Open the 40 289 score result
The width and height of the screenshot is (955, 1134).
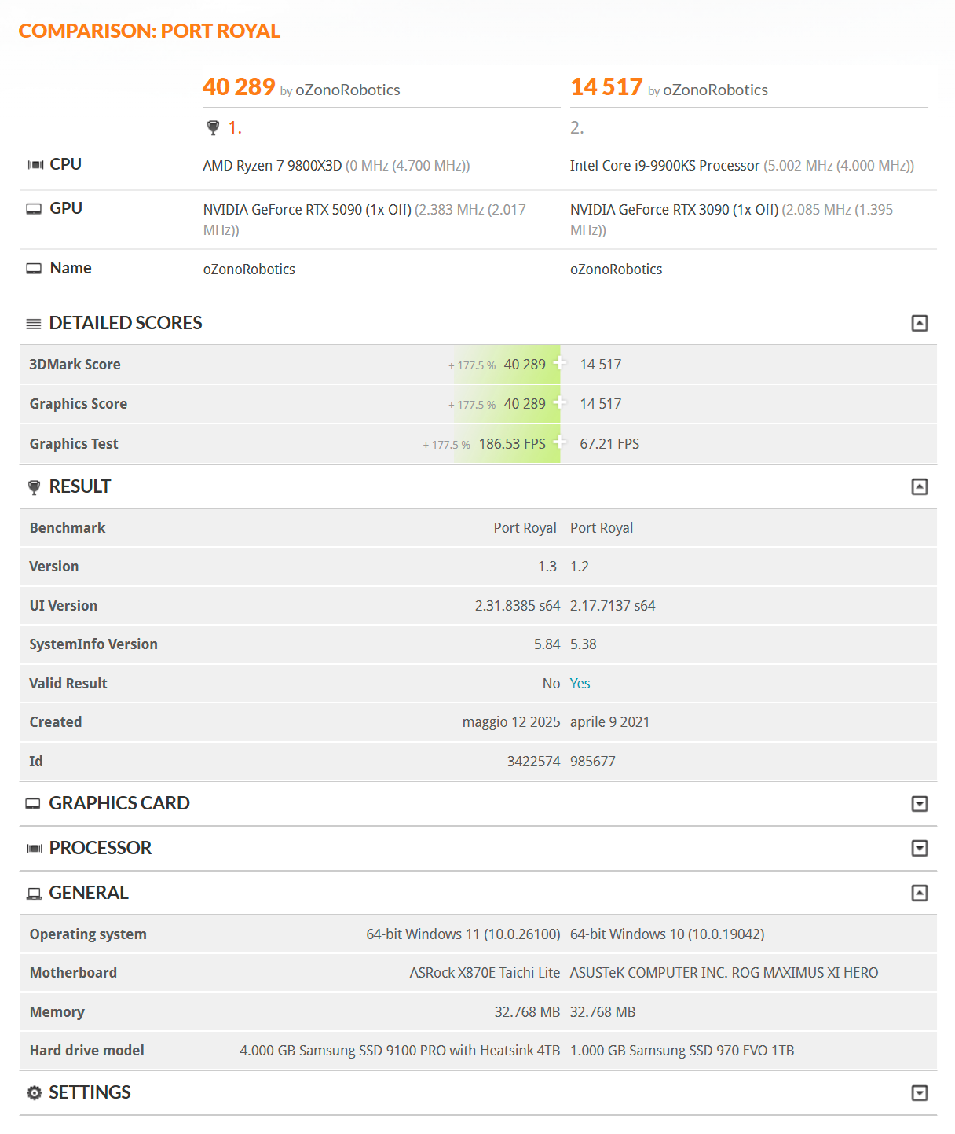[239, 86]
